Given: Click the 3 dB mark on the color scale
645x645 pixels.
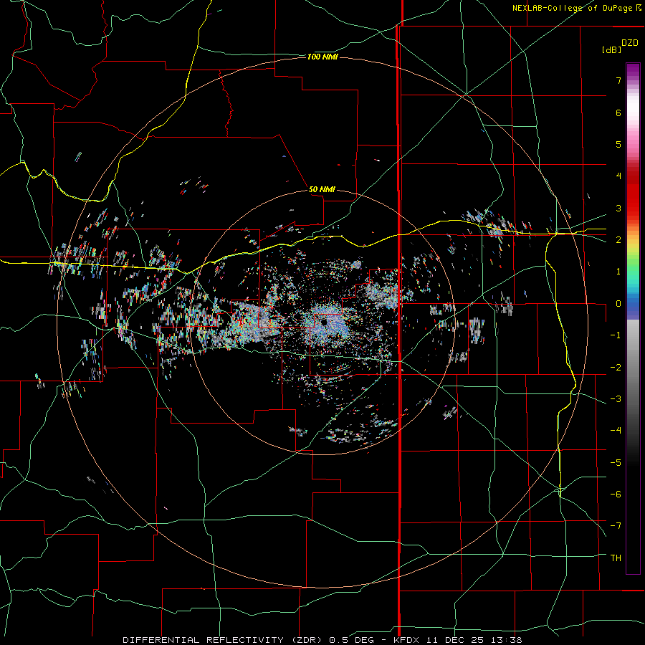Looking at the screenshot, I should pyautogui.click(x=618, y=208).
